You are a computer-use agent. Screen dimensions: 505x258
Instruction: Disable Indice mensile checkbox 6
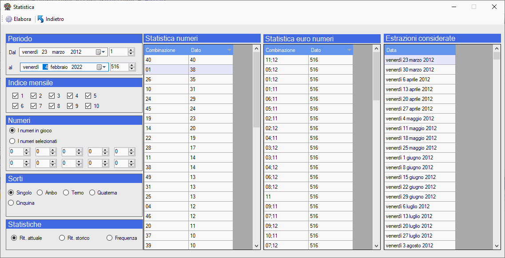(15, 106)
